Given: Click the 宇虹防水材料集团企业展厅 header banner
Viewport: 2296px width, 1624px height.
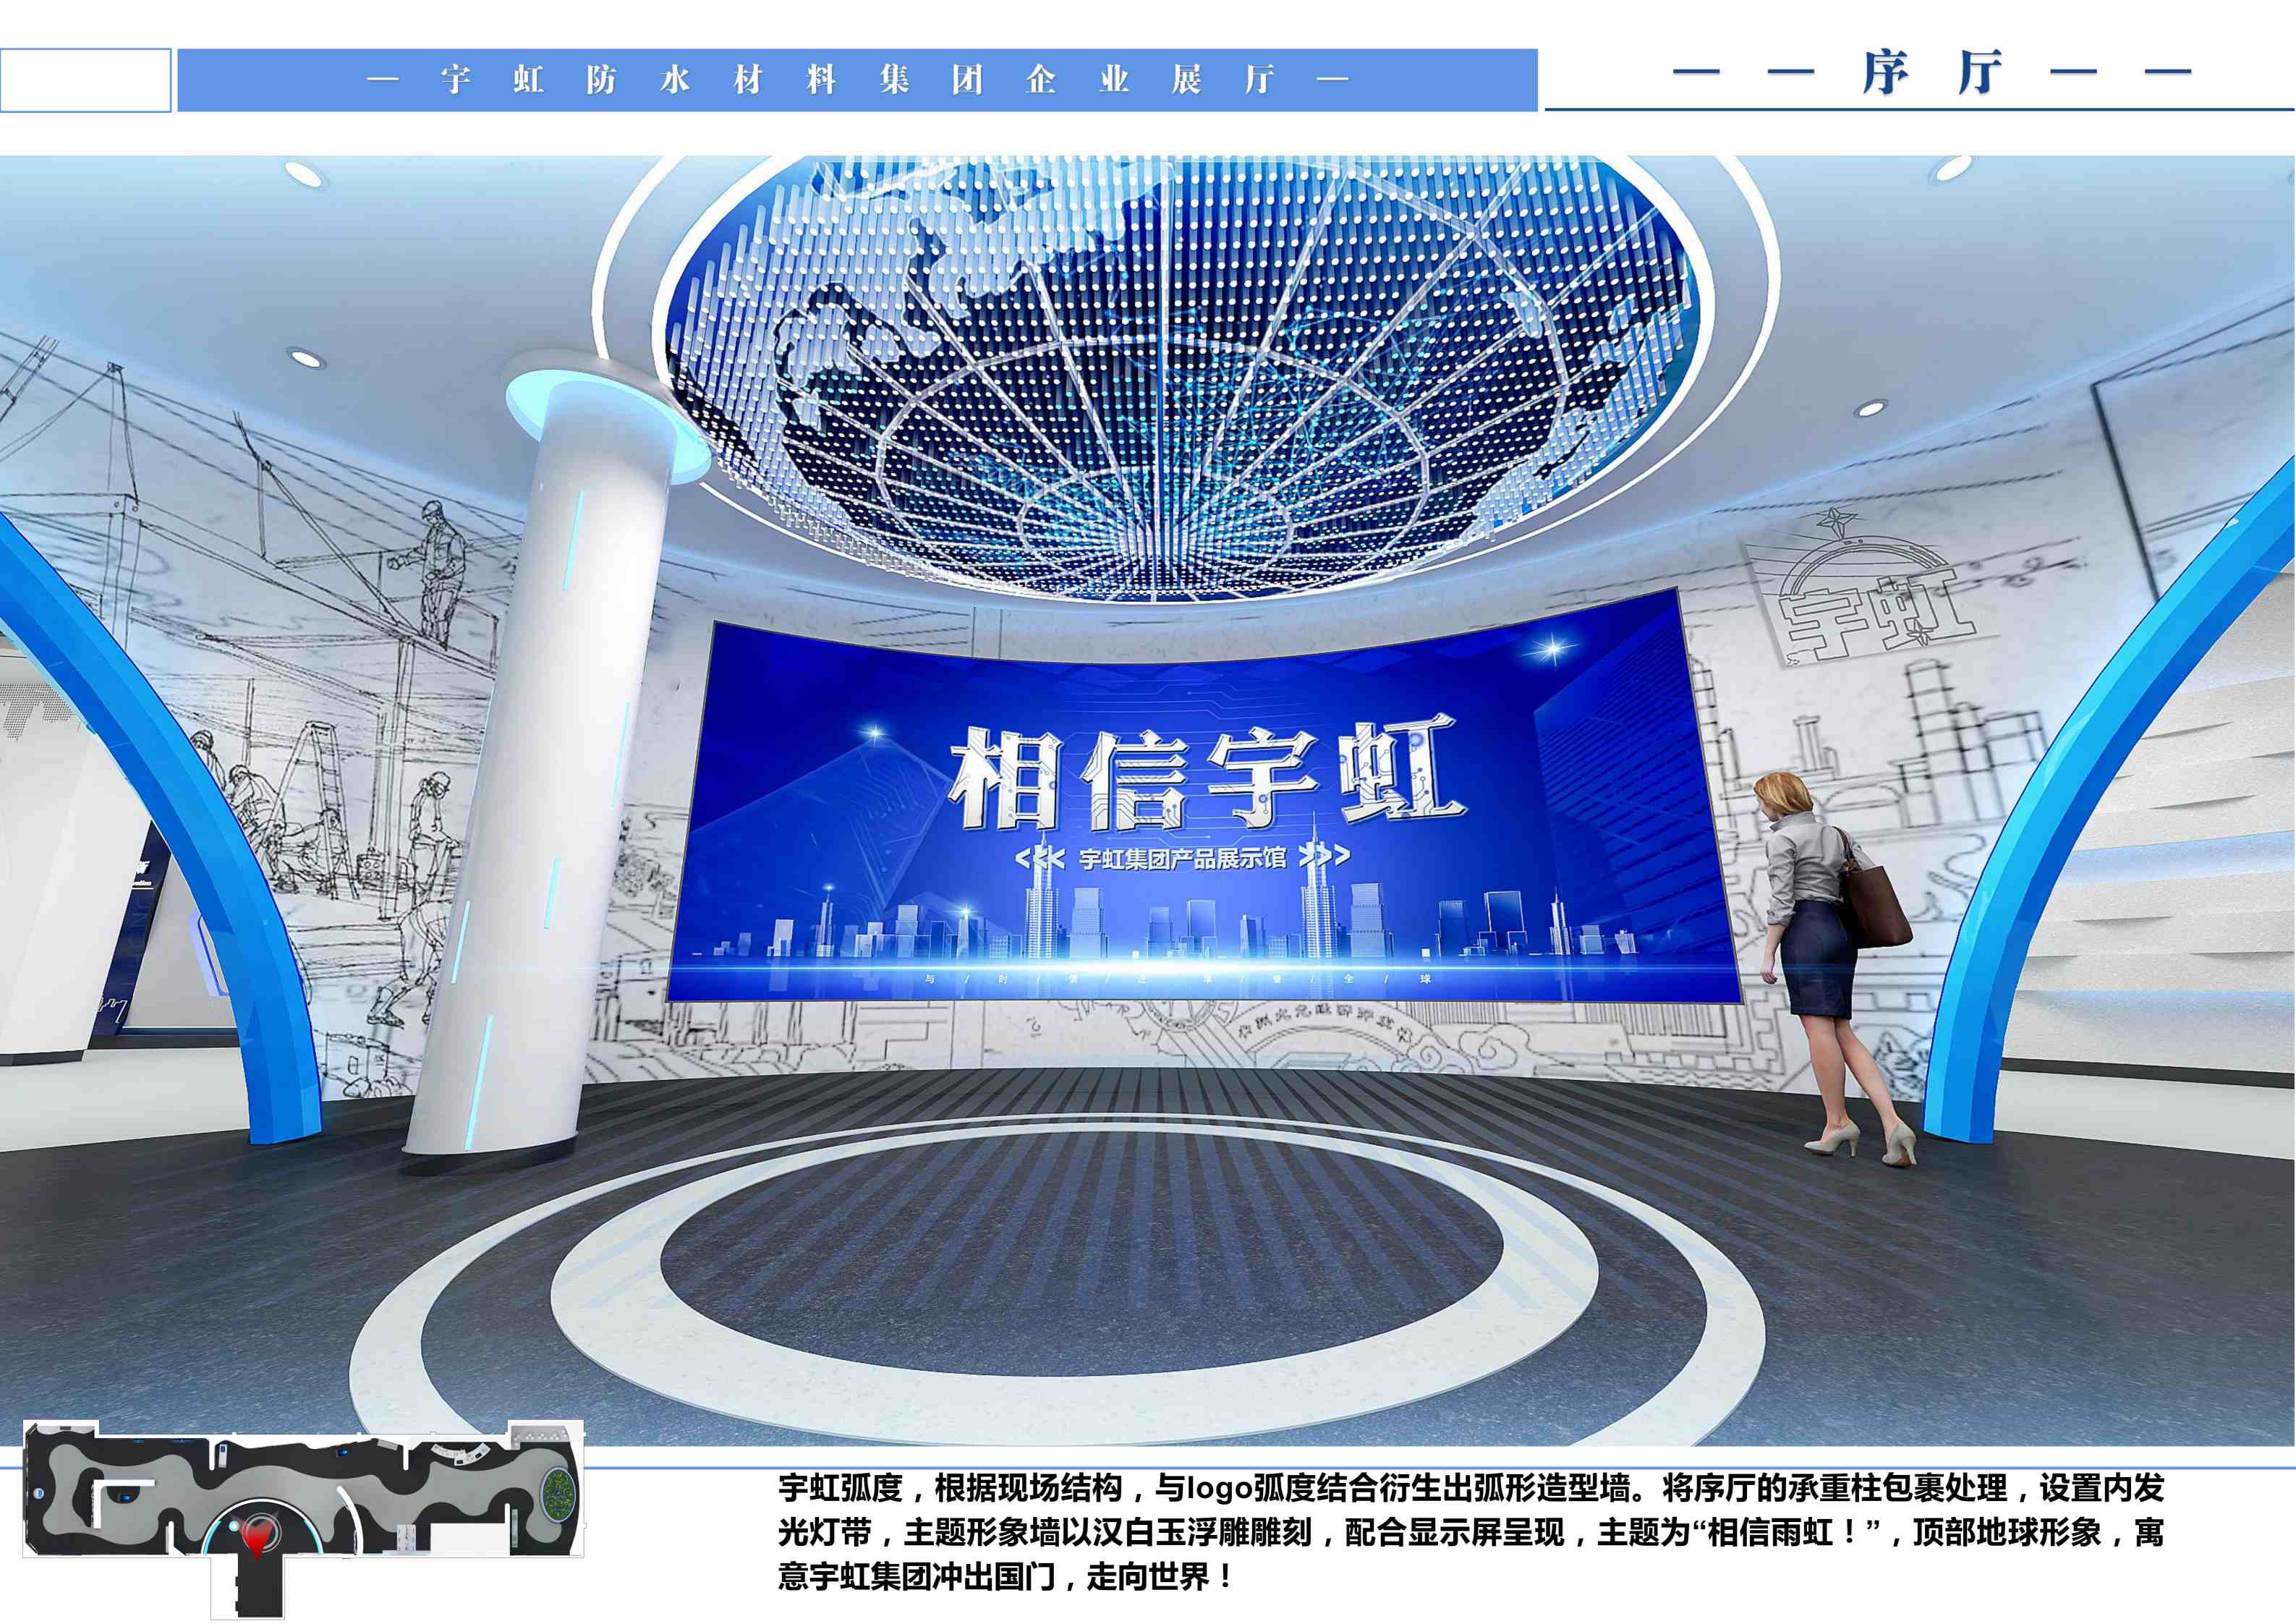Looking at the screenshot, I should point(857,80).
